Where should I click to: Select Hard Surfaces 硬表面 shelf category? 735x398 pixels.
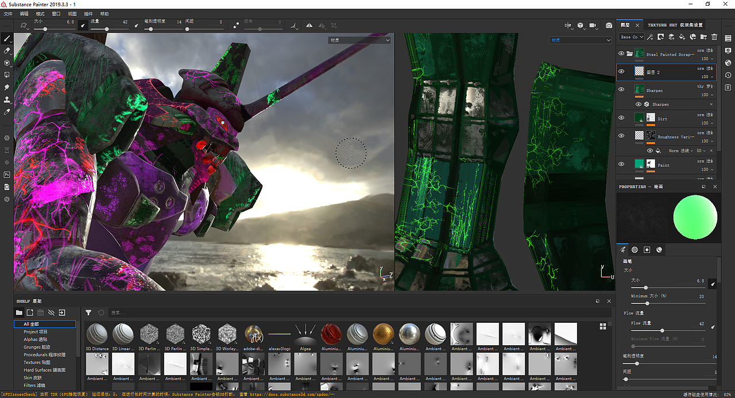(x=44, y=370)
